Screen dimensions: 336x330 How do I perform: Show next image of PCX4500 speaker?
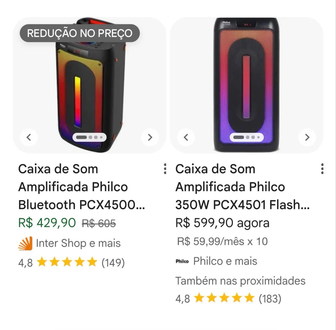point(150,137)
